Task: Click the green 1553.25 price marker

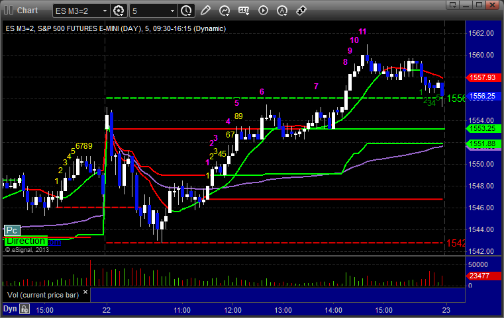Action: coord(483,128)
